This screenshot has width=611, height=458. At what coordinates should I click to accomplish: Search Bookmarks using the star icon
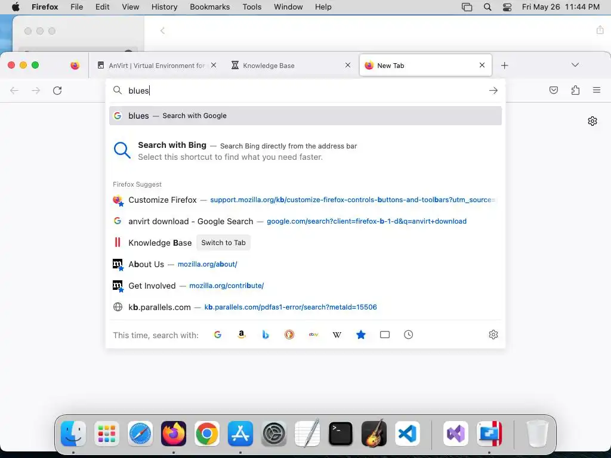point(361,335)
